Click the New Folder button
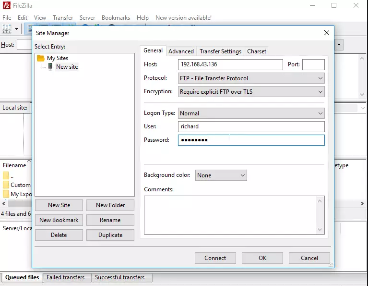The image size is (368, 286). point(110,205)
